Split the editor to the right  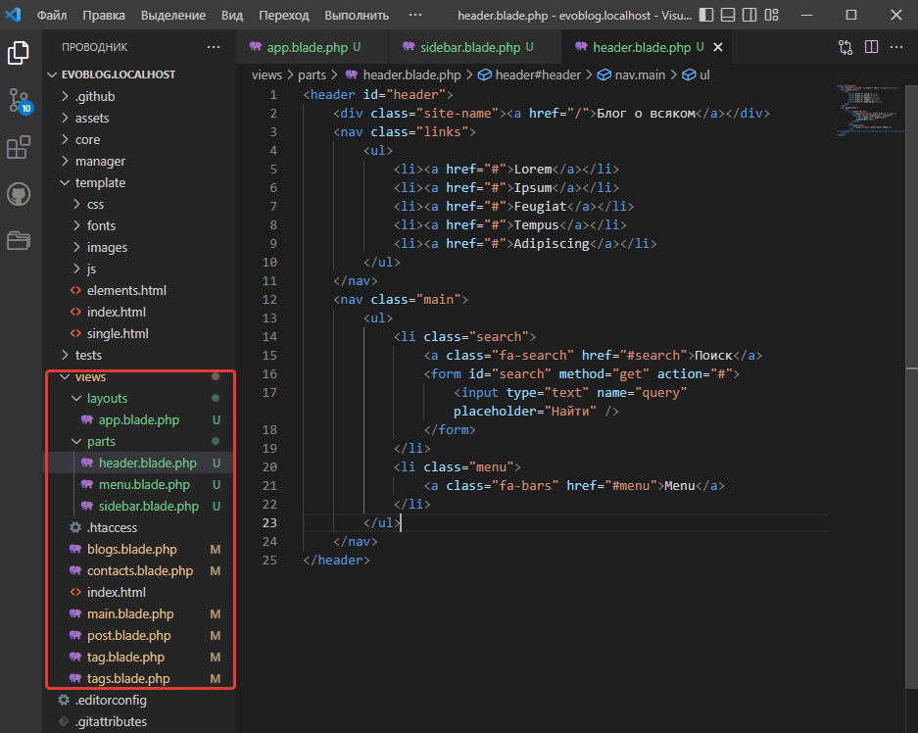(x=871, y=47)
